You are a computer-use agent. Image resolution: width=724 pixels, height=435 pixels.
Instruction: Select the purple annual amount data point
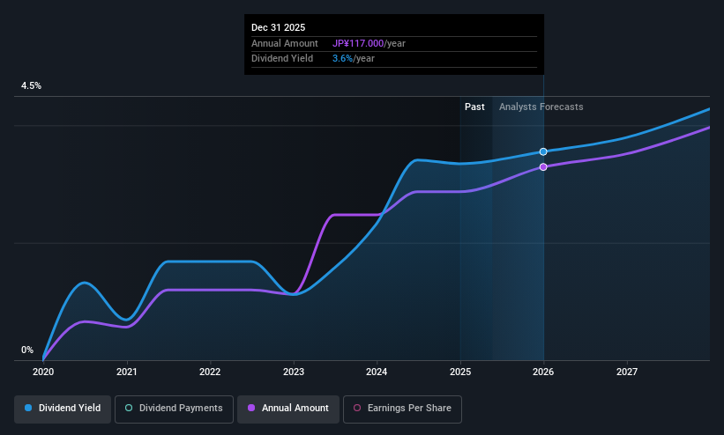pos(543,167)
